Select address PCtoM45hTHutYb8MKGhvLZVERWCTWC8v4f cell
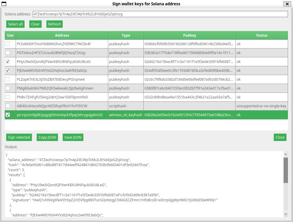This screenshot has width=293, height=222. [x=62, y=44]
